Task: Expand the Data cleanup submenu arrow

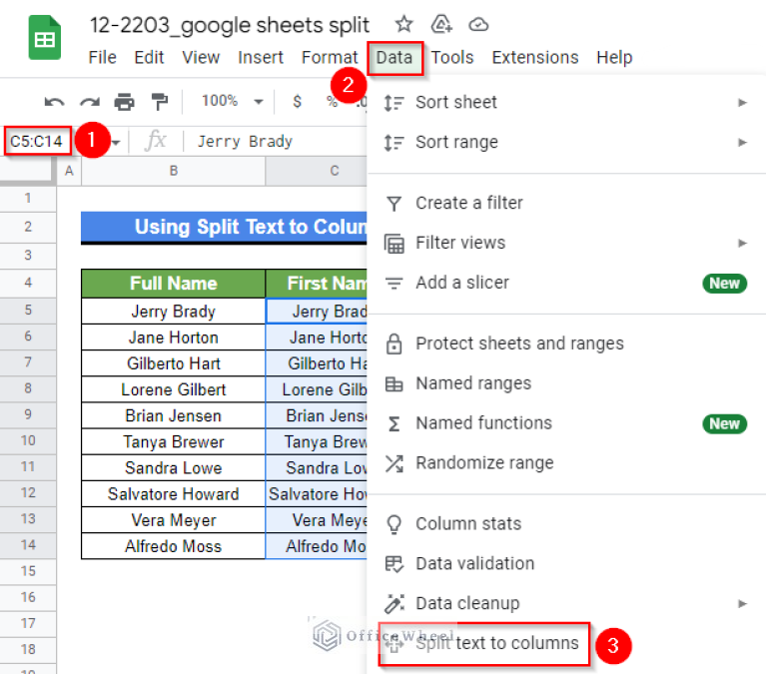Action: click(x=742, y=604)
